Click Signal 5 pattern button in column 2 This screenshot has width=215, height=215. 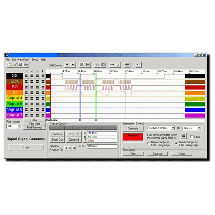32,104
